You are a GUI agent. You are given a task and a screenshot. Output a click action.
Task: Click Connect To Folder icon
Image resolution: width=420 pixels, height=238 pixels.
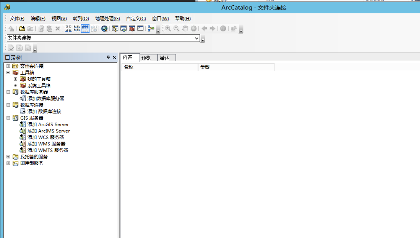click(22, 29)
